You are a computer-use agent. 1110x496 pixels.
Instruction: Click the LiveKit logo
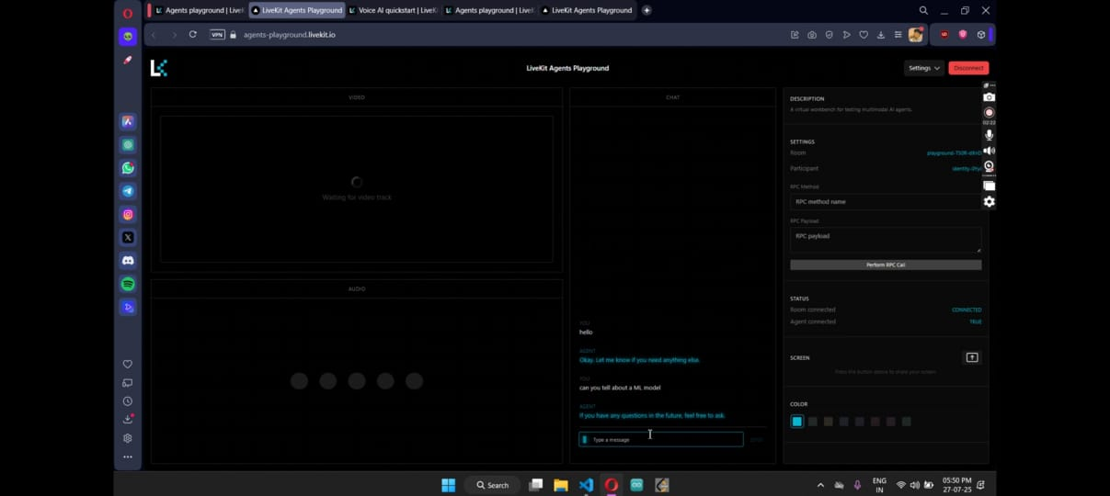(159, 68)
